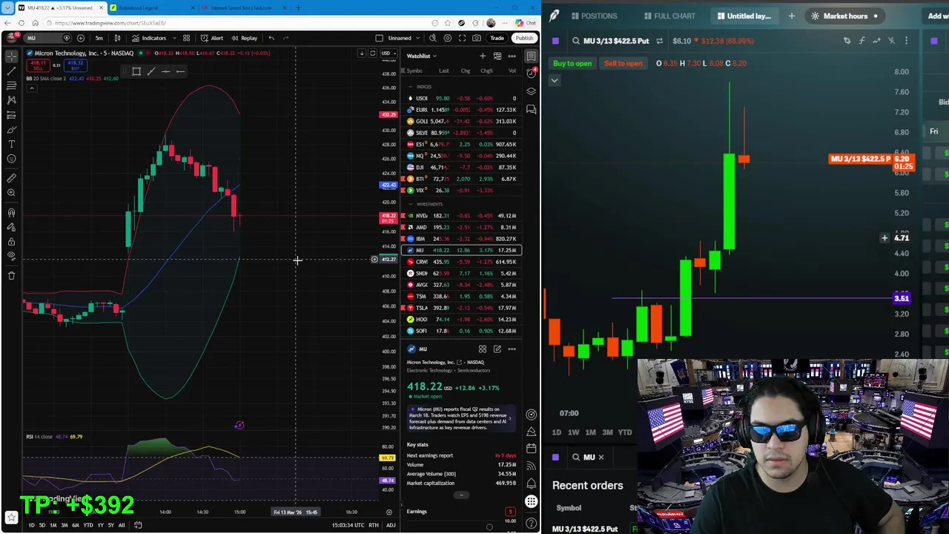Image resolution: width=949 pixels, height=534 pixels.
Task: Open the USD currency dropdown on chart
Action: pos(387,53)
